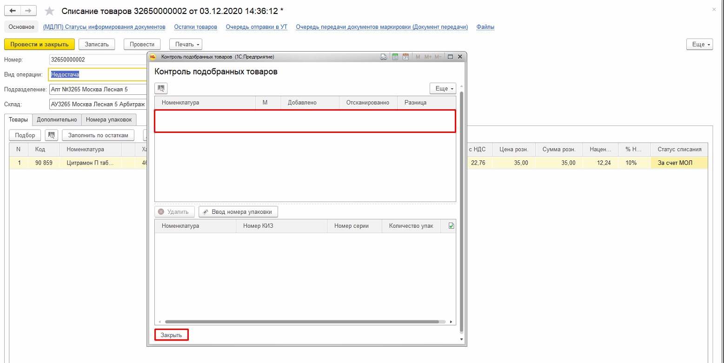Open calendar icon in dialog title bar

(405, 57)
